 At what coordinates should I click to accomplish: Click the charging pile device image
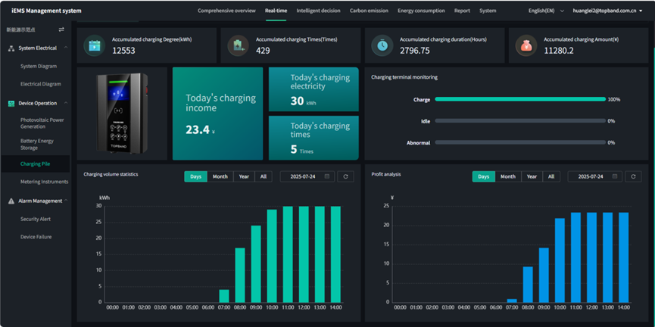(x=122, y=114)
